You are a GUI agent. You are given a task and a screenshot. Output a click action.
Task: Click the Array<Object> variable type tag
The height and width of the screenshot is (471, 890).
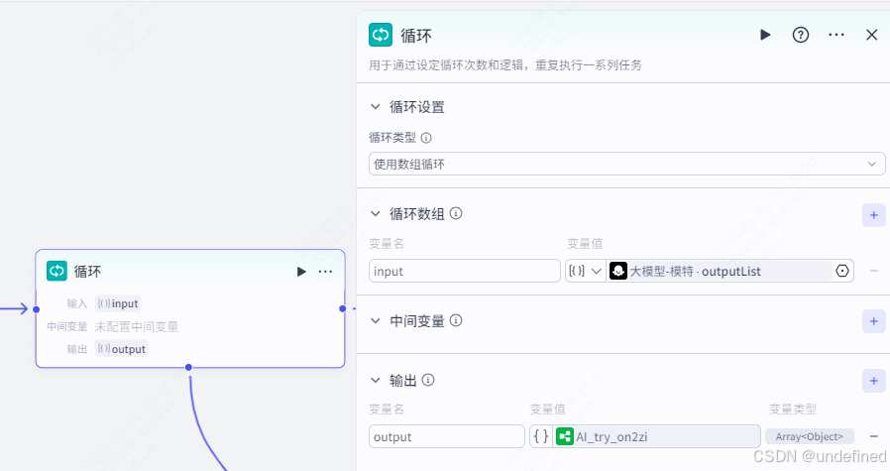tap(810, 436)
